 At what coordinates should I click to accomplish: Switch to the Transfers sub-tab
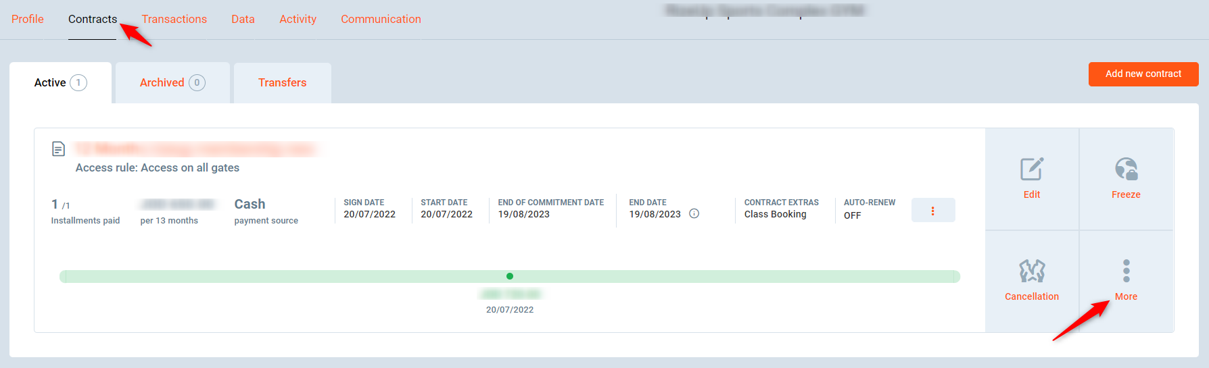282,82
